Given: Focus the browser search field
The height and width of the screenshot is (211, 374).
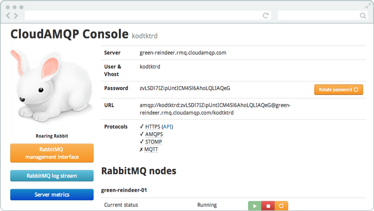Looking at the screenshot, I should pos(323,16).
